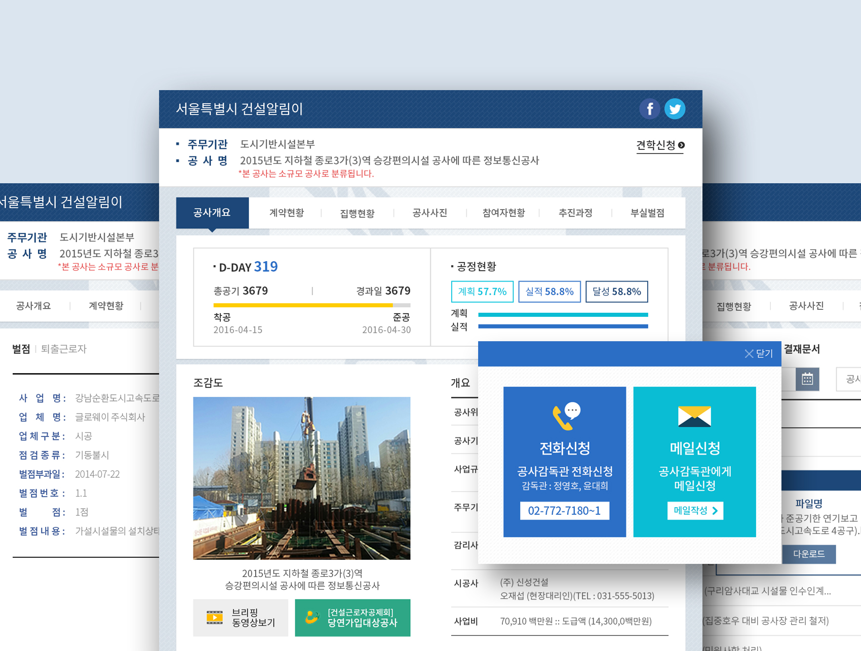Screen dimensions: 861x651
Task: Click 착공 date 2016-04-15
Action: coord(238,330)
